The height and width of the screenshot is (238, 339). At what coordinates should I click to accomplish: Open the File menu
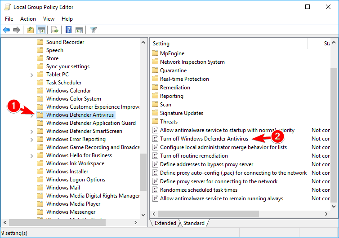tap(9, 19)
